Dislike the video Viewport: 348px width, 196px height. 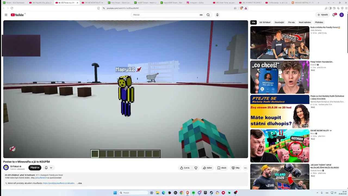196,168
